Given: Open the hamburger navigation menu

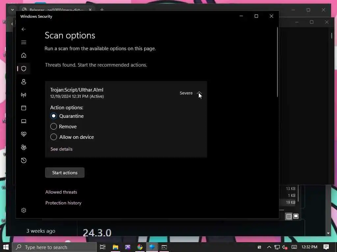Looking at the screenshot, I should [x=24, y=42].
